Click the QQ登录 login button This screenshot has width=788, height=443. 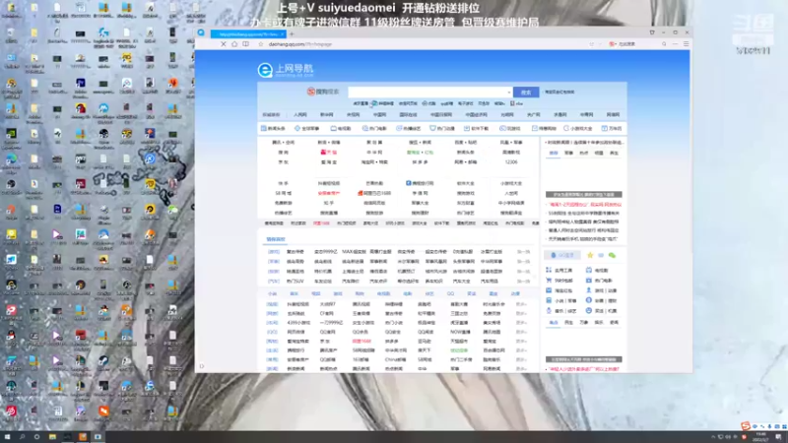[x=562, y=255]
